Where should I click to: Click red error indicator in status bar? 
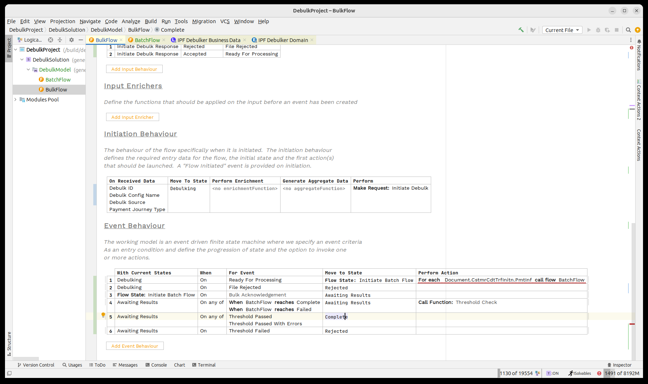(x=599, y=373)
